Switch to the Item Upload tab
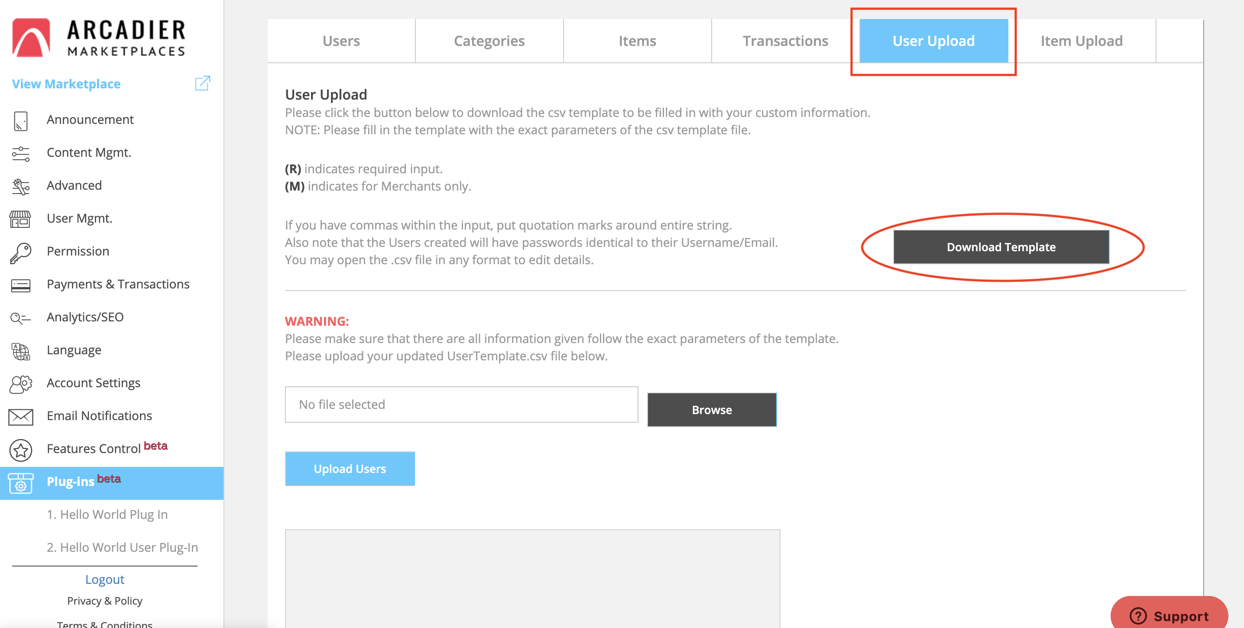 1081,41
